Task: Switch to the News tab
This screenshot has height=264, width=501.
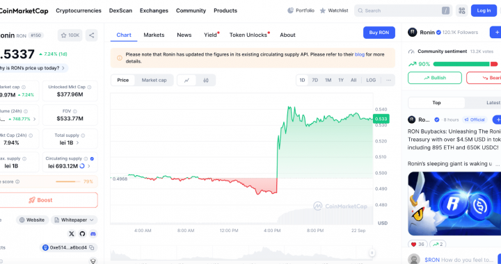Action: click(x=184, y=35)
